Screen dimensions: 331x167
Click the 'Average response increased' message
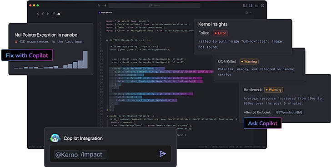point(283,101)
